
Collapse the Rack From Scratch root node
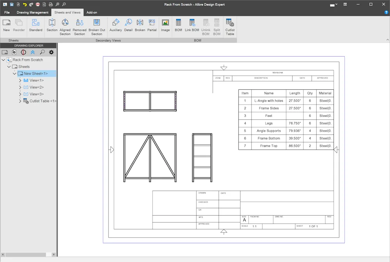(x=4, y=60)
